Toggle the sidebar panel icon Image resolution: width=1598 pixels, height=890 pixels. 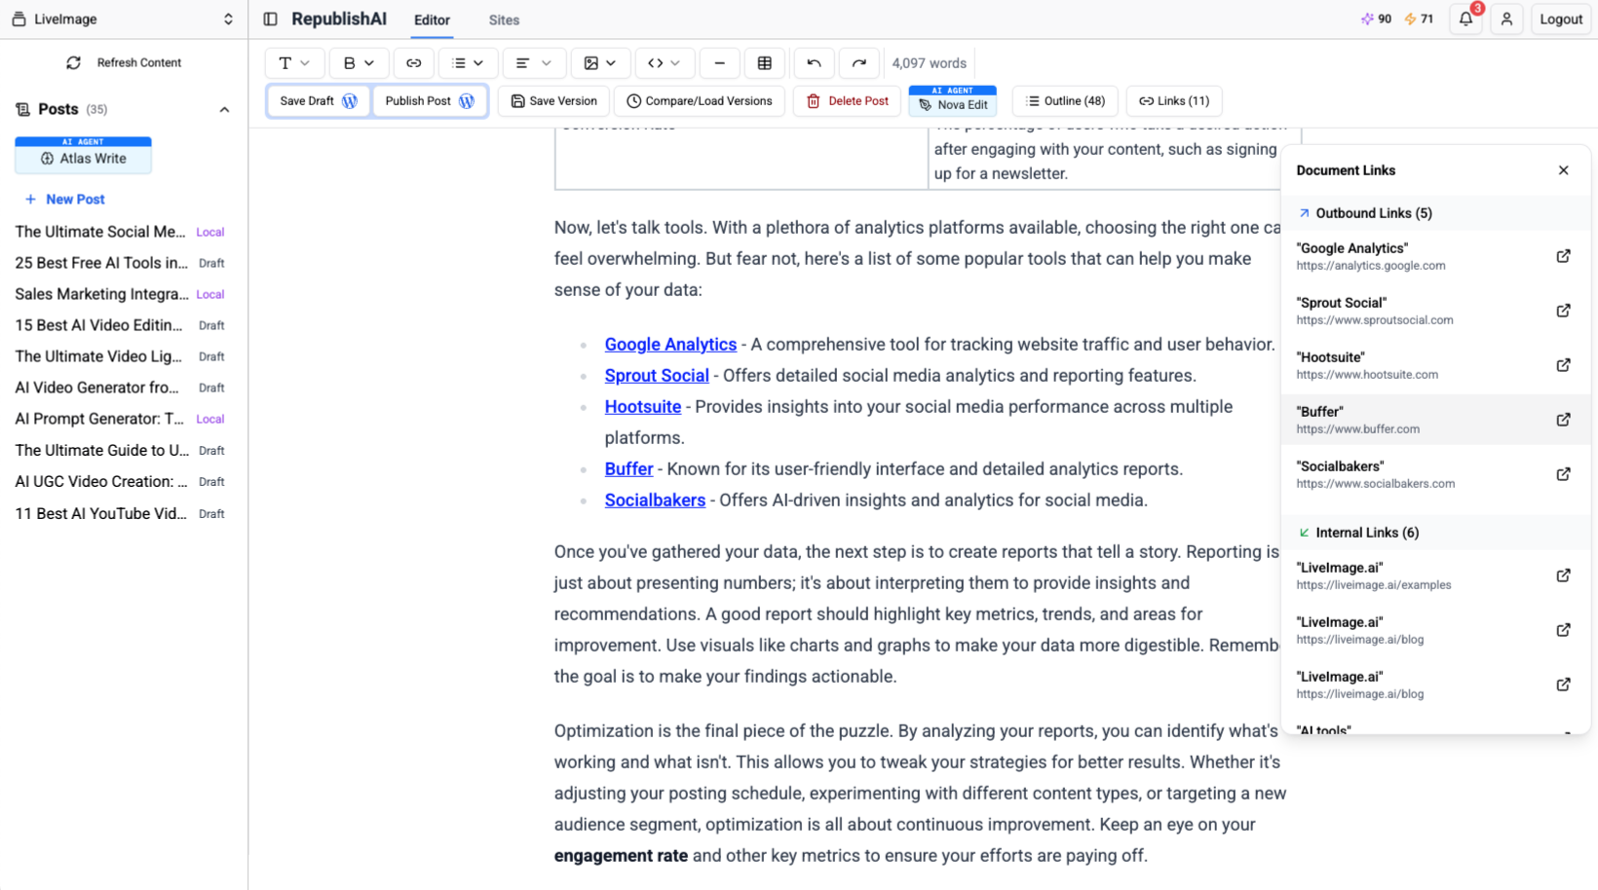271,19
